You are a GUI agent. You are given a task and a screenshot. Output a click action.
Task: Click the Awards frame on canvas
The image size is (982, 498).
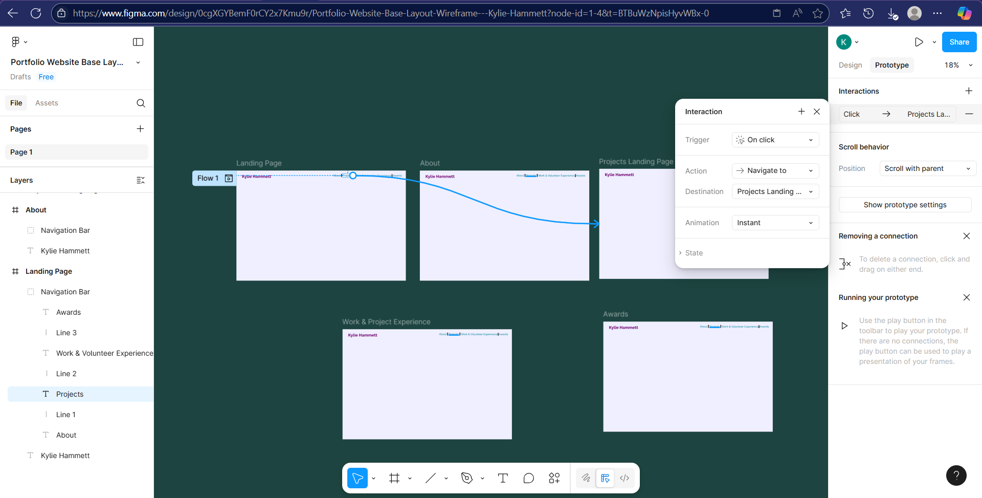pyautogui.click(x=687, y=377)
